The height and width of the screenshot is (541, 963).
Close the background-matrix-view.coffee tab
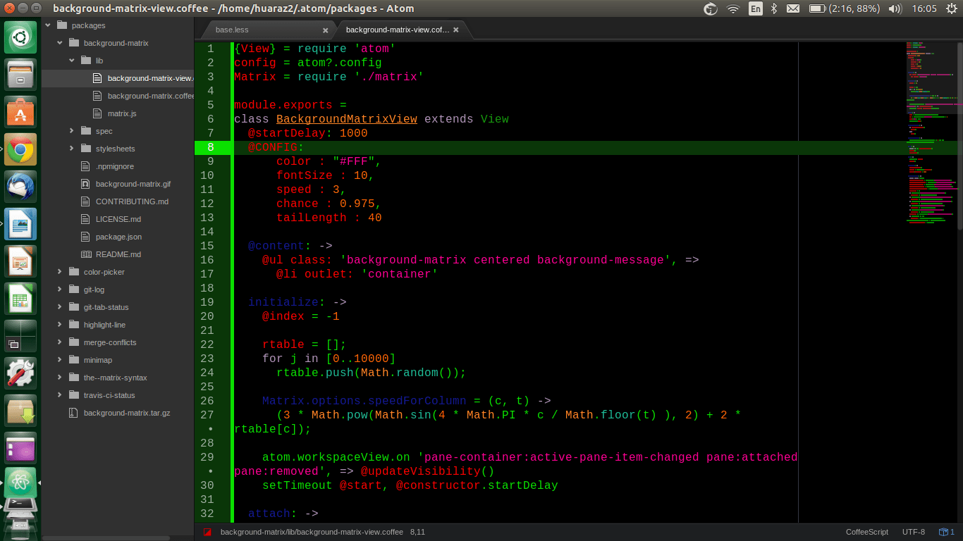coord(456,30)
